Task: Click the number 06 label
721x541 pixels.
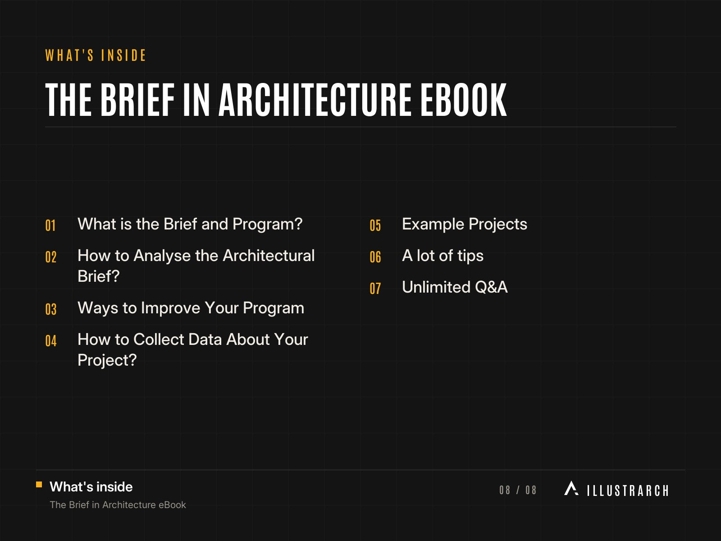Action: [x=375, y=257]
